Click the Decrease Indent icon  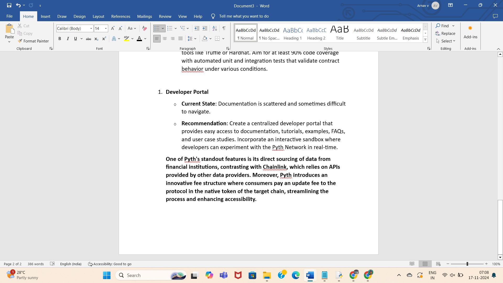tap(196, 28)
